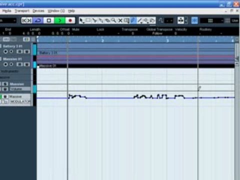This screenshot has width=240, height=180.
Task: Open the Window (1) menu
Action: (x=56, y=11)
